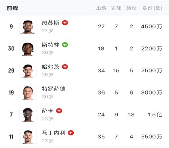Open 哈弗茨 player photo
The image size is (169, 148).
coord(28,71)
